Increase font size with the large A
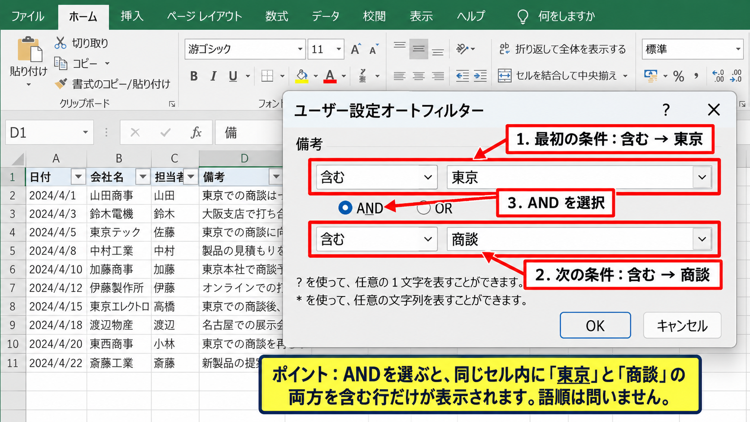The height and width of the screenshot is (422, 750). pyautogui.click(x=356, y=49)
